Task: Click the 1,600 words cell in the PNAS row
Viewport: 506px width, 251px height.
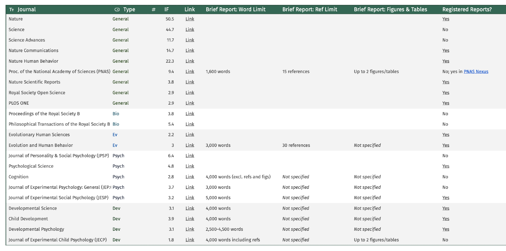Action: pos(218,72)
